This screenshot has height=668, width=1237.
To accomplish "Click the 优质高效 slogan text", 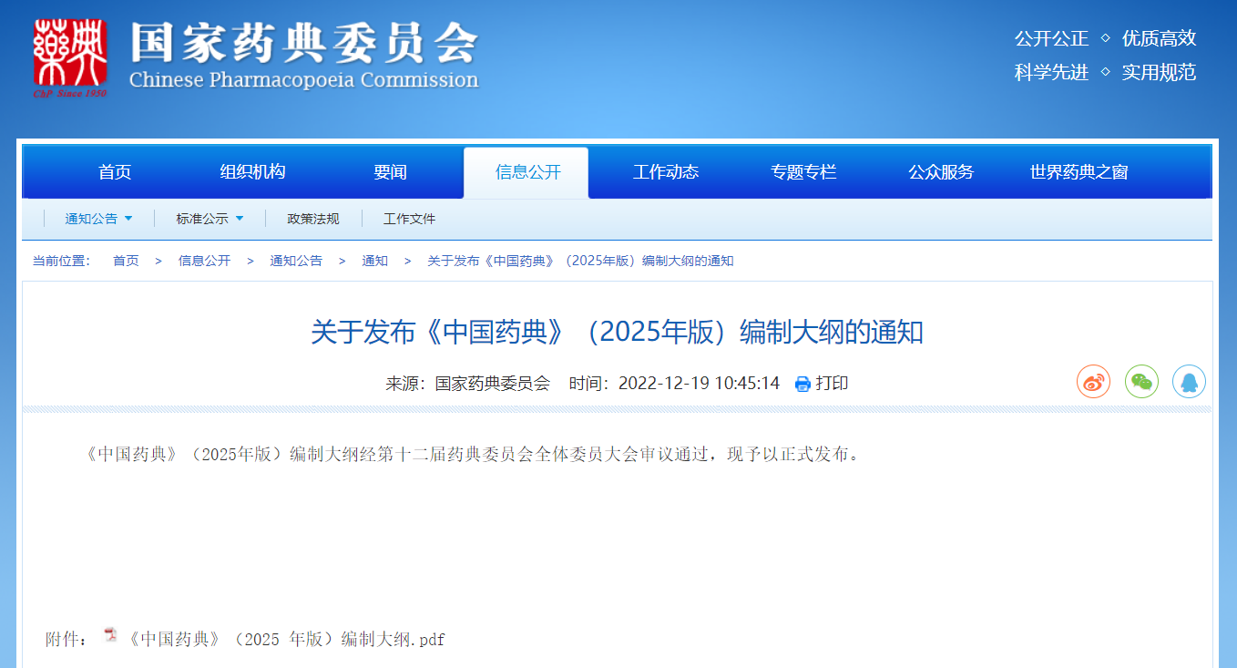I will click(x=1159, y=38).
